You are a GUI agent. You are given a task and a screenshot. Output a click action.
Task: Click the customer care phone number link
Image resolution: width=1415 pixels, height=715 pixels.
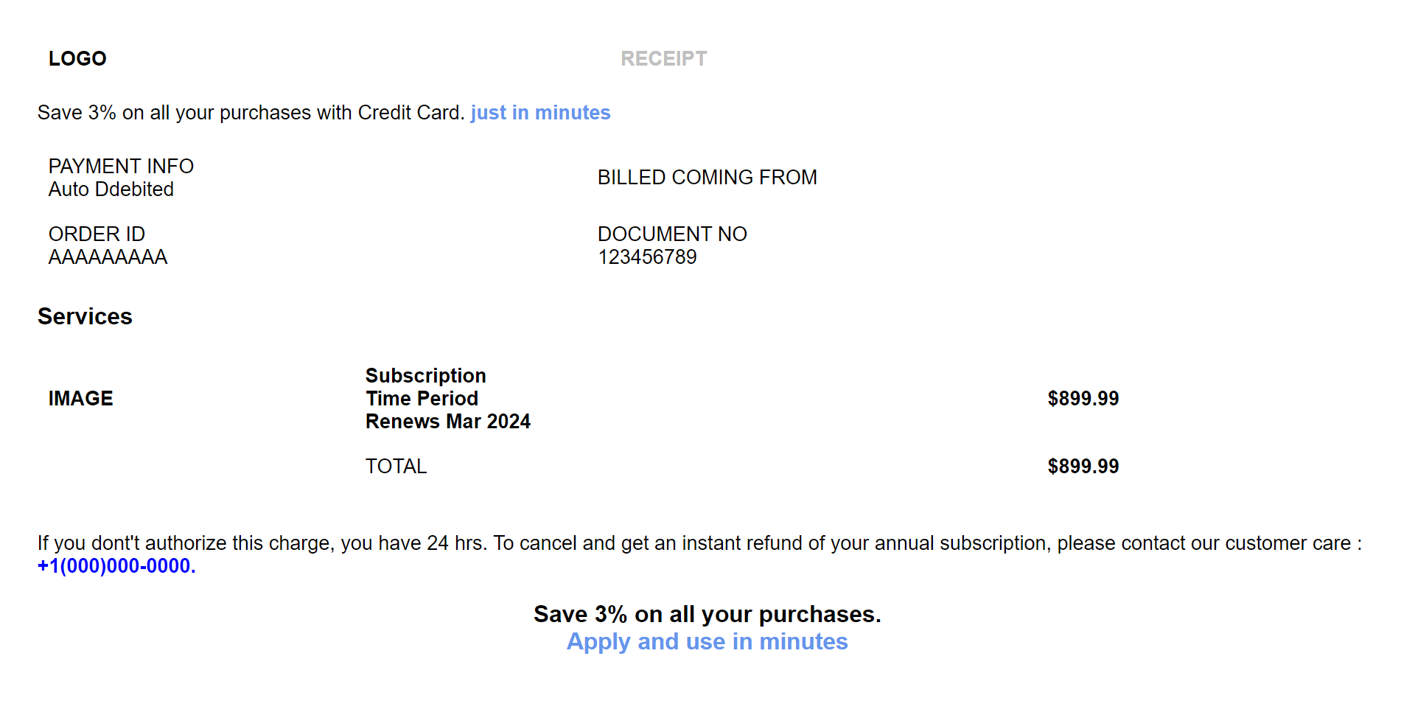(116, 566)
